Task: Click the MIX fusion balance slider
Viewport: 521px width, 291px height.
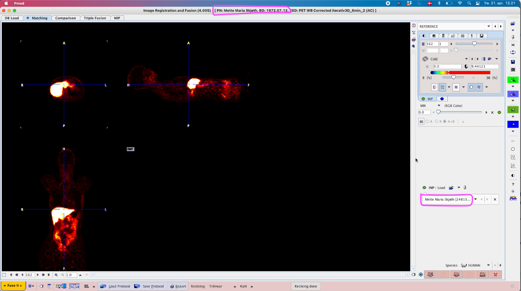Action: click(459, 112)
